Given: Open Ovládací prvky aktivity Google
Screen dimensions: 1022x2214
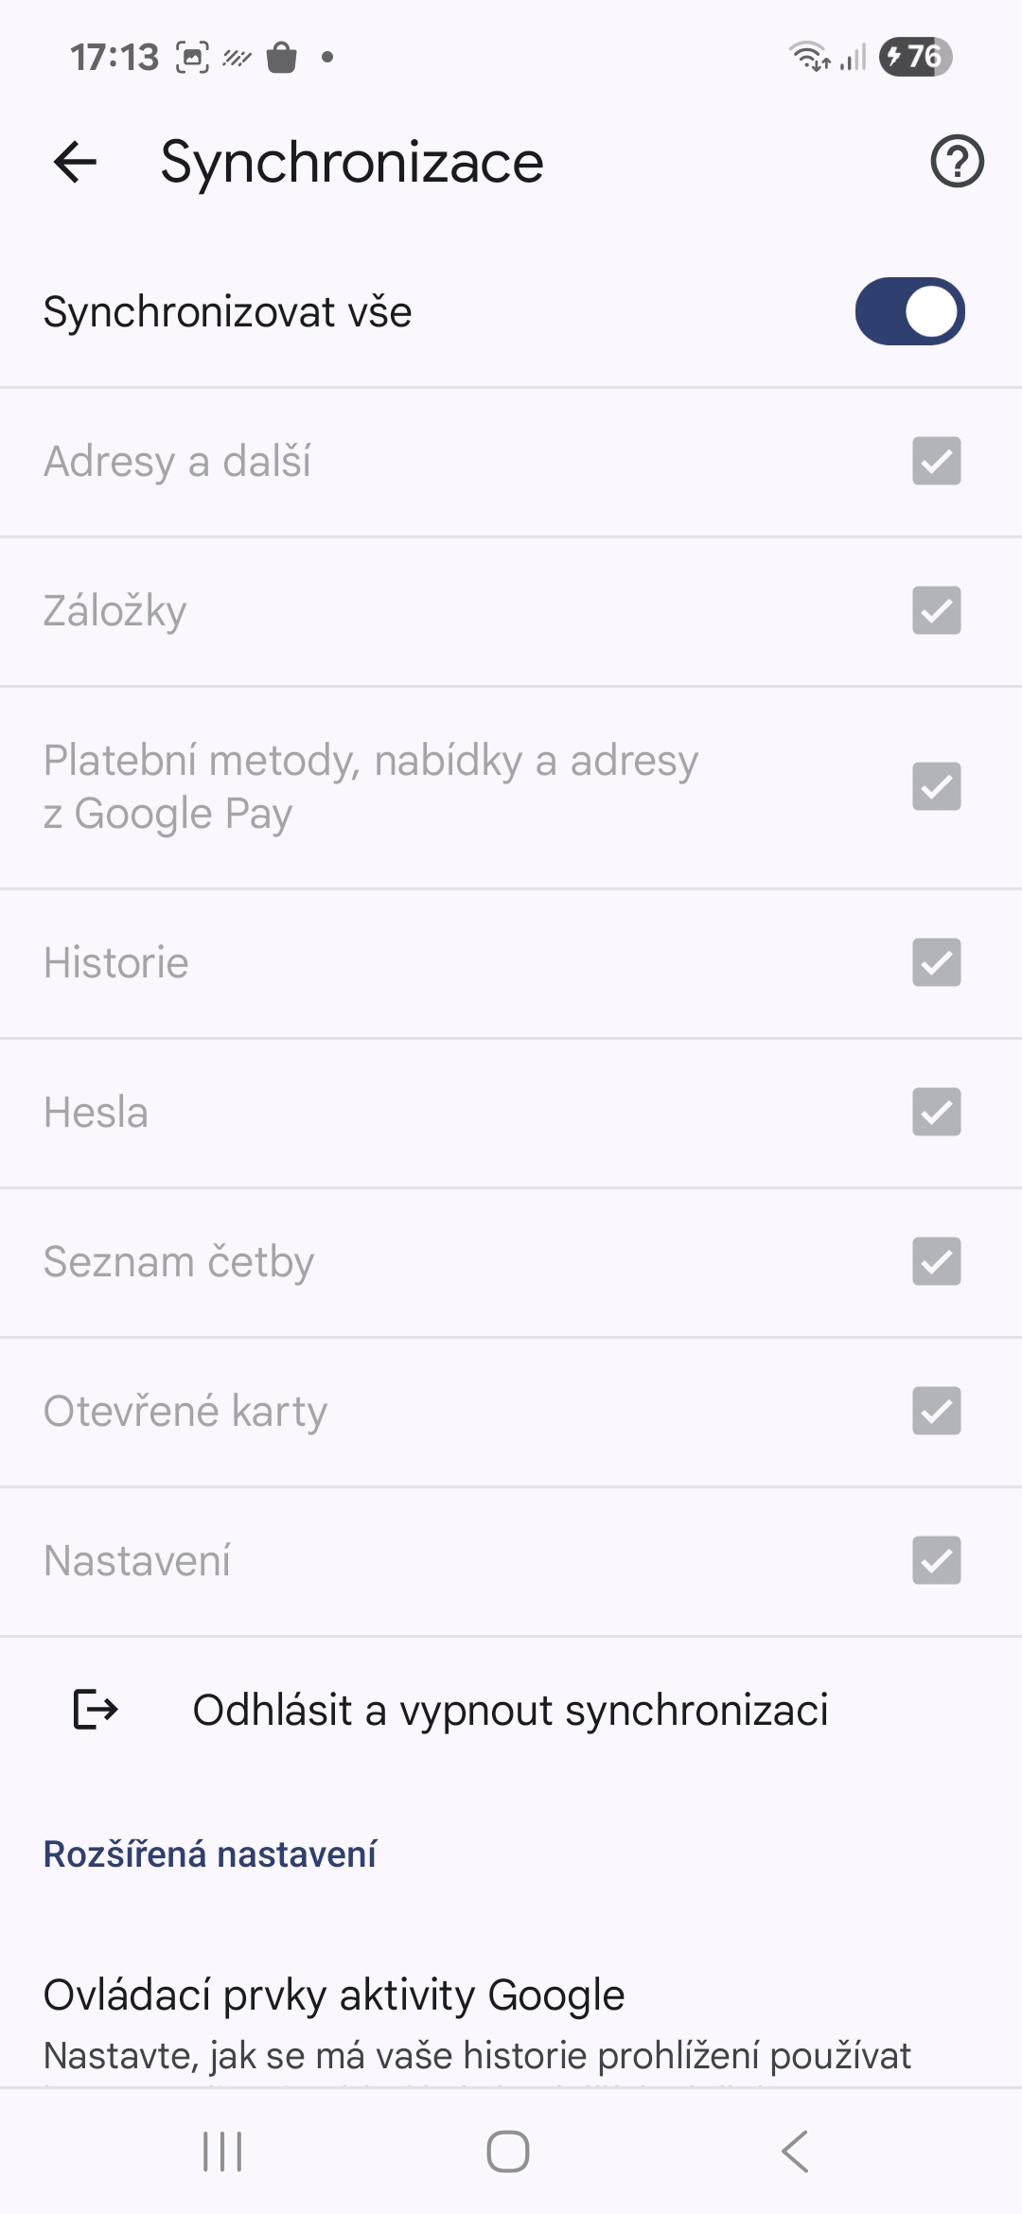Looking at the screenshot, I should pos(334,1994).
